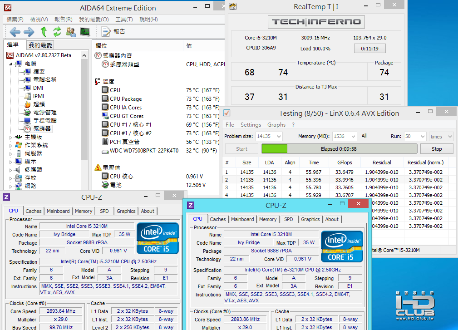
Task: Expand the 網路 tree node
Action: point(11,186)
